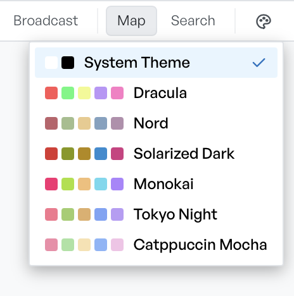Click Catppuccin Mocha's cream swatch
The image size is (294, 296).
coord(84,245)
